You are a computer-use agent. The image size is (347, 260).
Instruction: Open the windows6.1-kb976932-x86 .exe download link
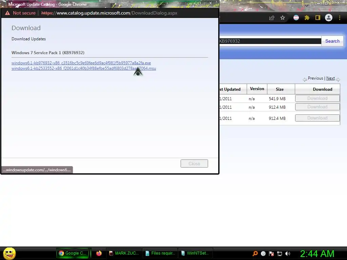click(x=81, y=63)
